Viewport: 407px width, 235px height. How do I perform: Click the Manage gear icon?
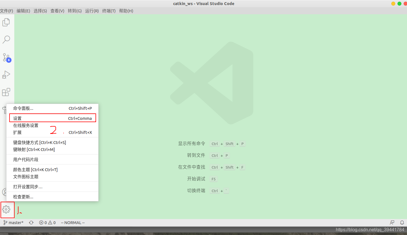pyautogui.click(x=6, y=209)
